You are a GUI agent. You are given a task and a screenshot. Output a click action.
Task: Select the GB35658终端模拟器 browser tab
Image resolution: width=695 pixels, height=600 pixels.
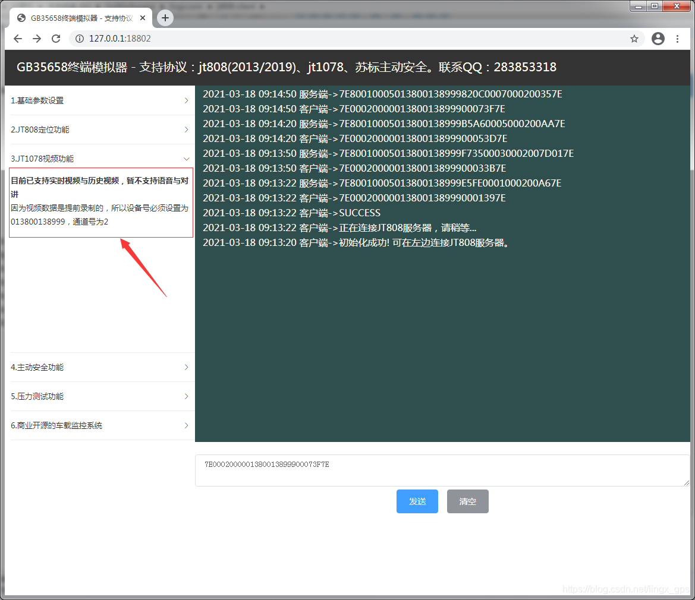81,18
